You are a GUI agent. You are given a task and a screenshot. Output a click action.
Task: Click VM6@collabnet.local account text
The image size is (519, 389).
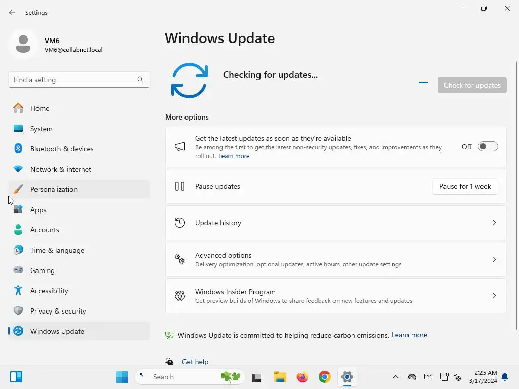click(x=73, y=50)
